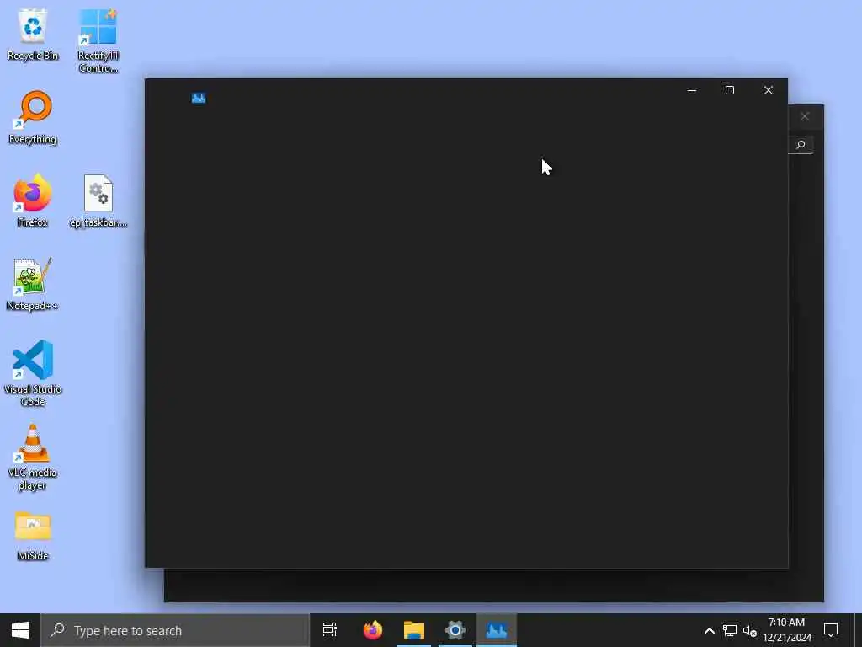Select the Notepad++ desktop shortcut
The image size is (862, 647).
pyautogui.click(x=33, y=284)
